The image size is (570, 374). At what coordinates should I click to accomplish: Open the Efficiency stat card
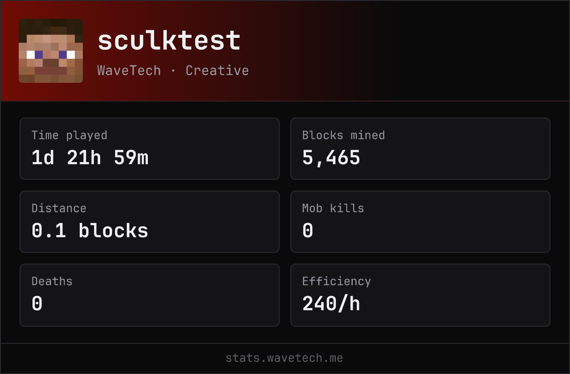click(x=420, y=295)
